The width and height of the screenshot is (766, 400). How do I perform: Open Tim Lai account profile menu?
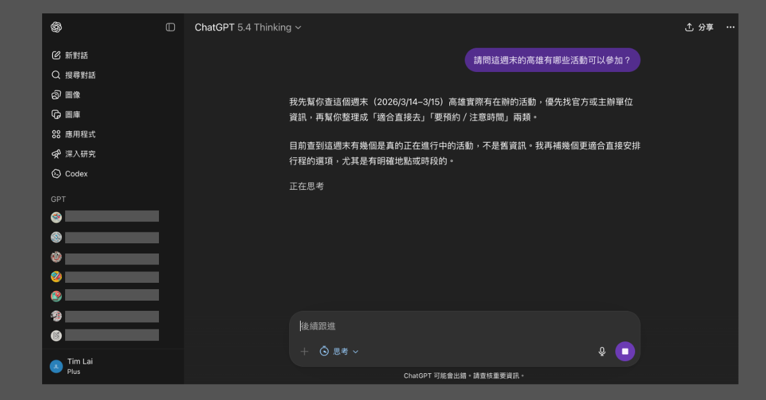[80, 366]
